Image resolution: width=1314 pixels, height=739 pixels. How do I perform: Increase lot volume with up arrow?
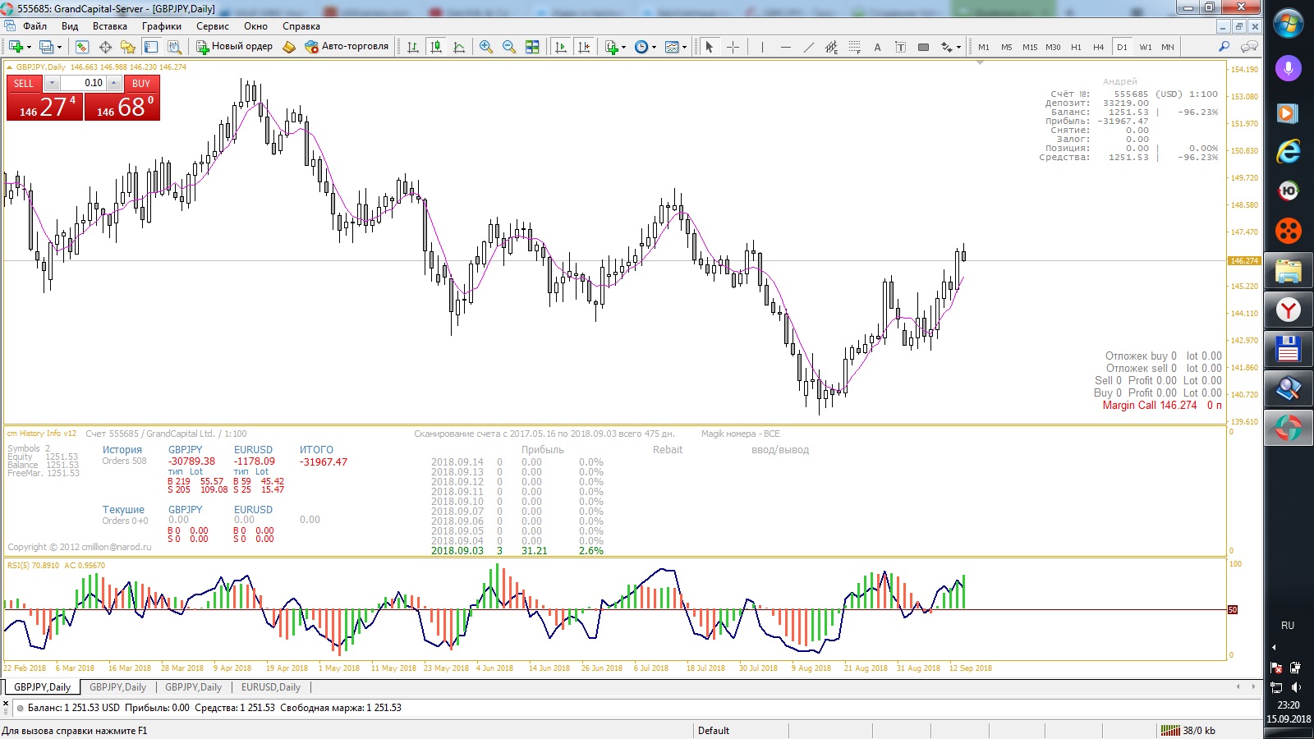pos(114,83)
